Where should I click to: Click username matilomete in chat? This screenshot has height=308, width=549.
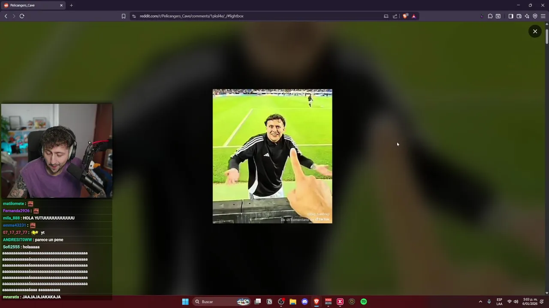[x=13, y=204]
